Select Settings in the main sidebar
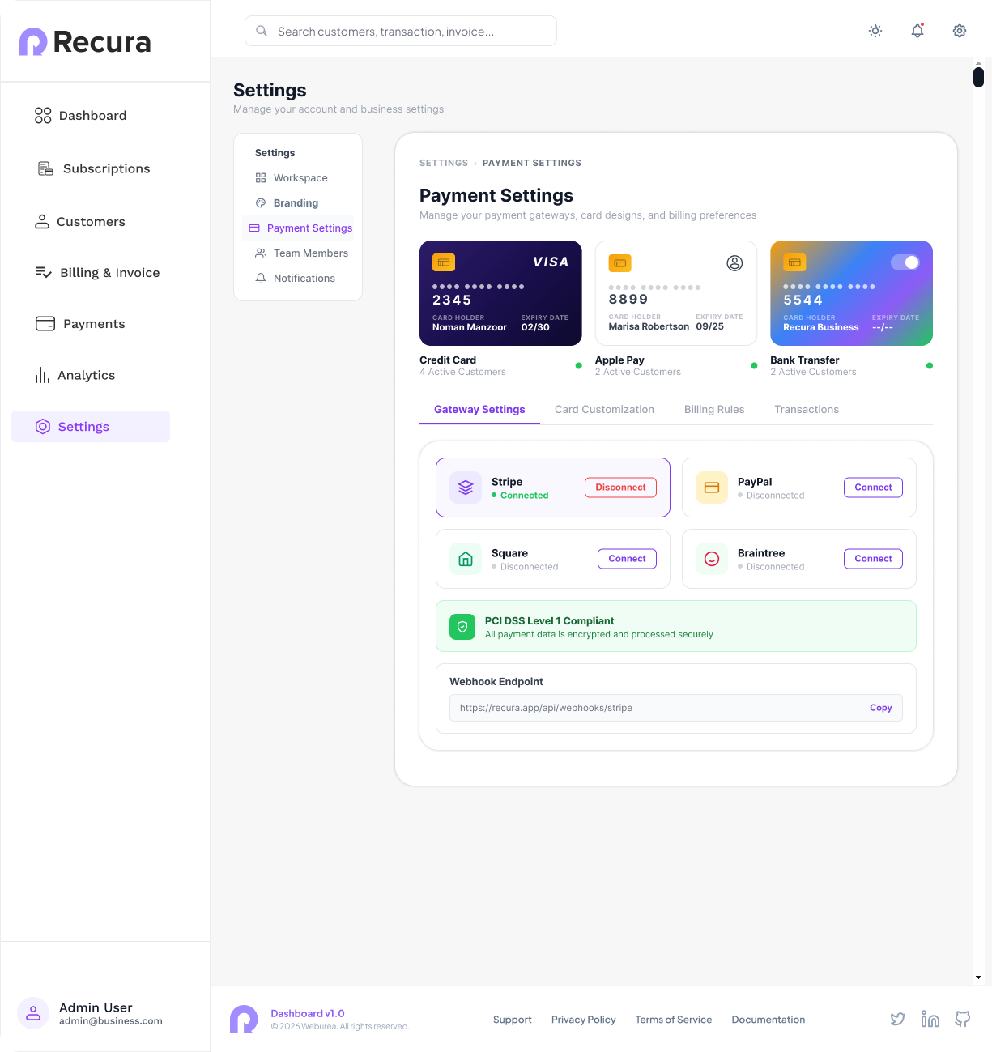 pos(91,427)
